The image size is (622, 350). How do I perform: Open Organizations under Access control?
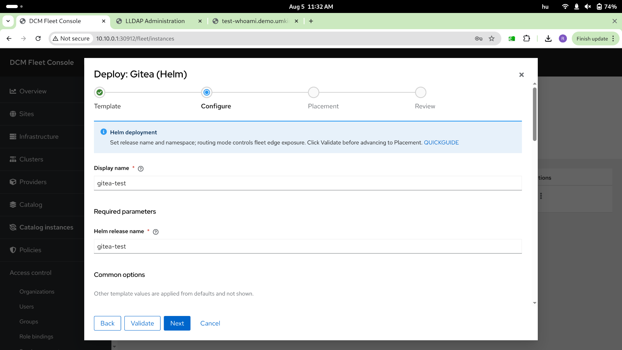(37, 292)
